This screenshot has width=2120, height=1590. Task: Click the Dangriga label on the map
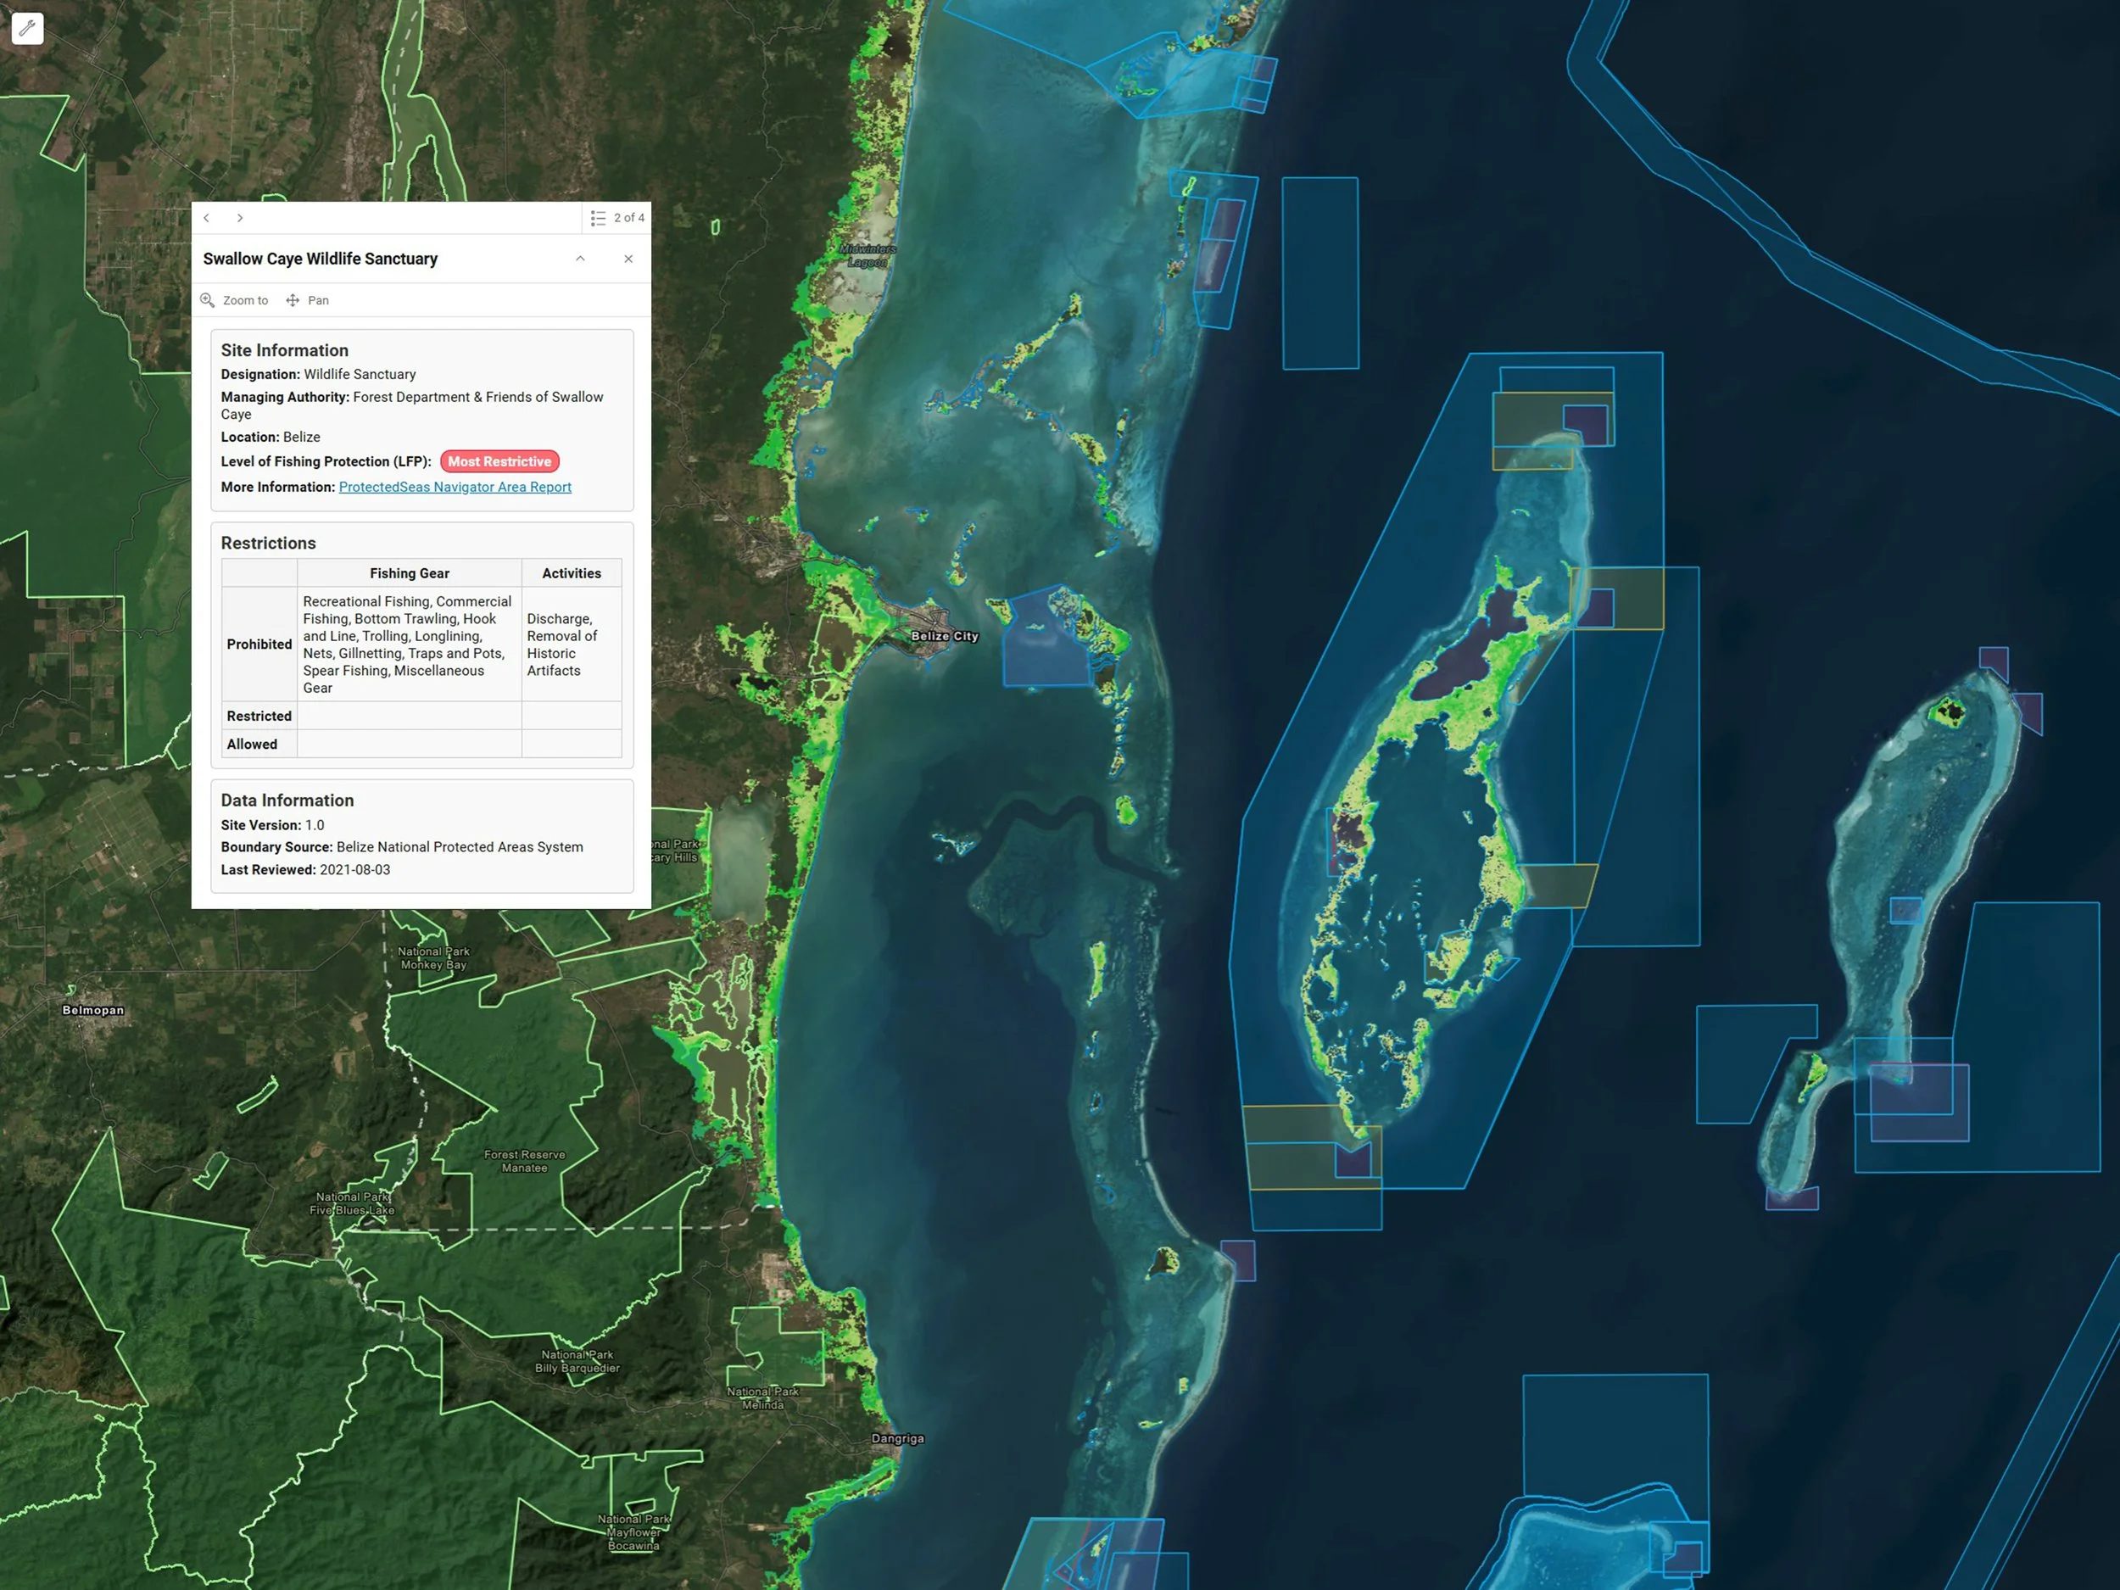897,1438
